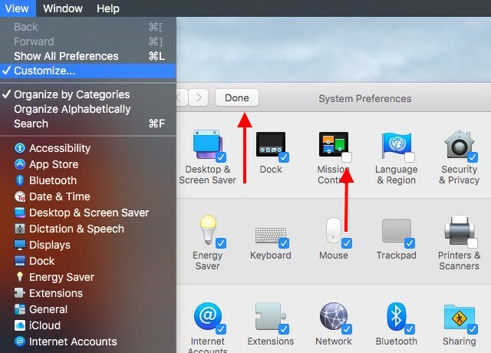Viewport: 491px width, 353px height.
Task: Uncheck the Security & Privacy checkbox
Action: click(473, 157)
